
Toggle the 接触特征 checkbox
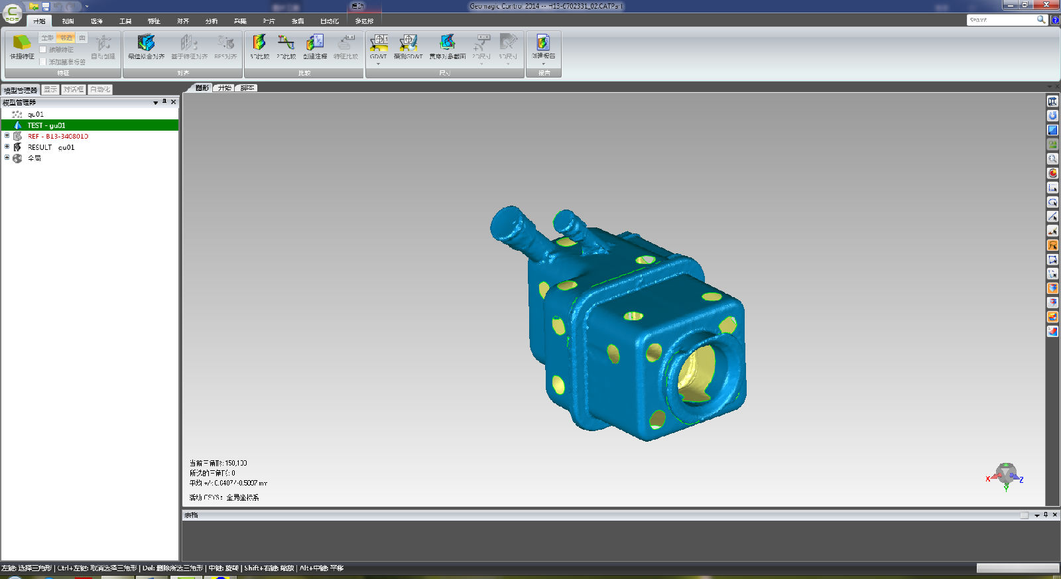coord(43,50)
